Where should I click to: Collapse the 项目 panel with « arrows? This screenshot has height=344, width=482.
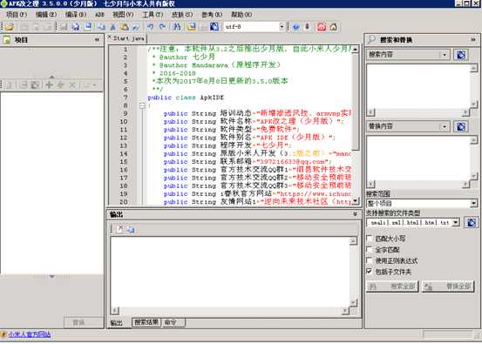click(97, 39)
